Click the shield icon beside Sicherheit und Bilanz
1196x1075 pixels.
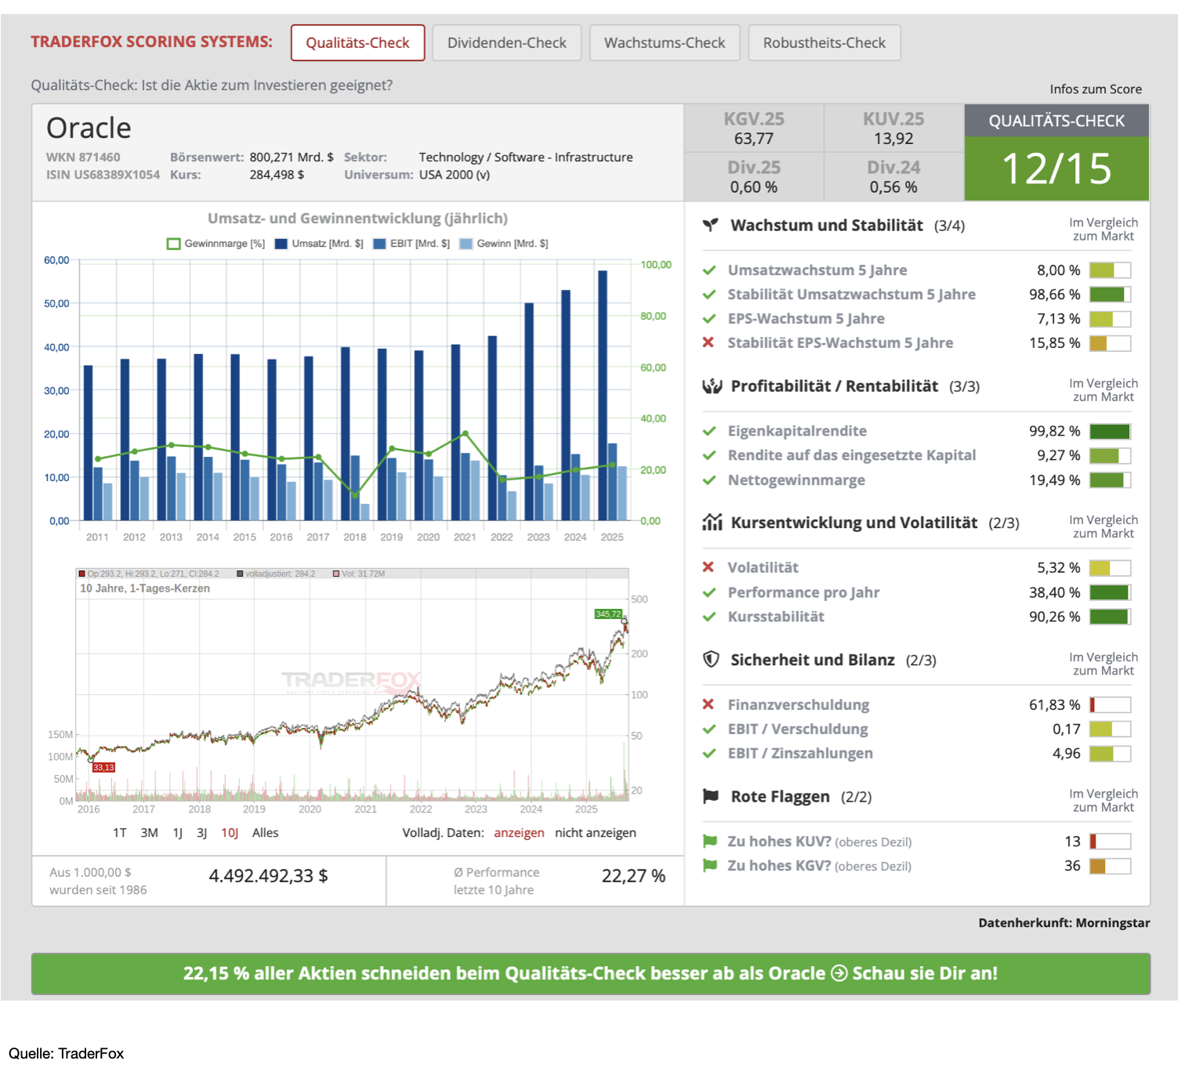[x=711, y=660]
